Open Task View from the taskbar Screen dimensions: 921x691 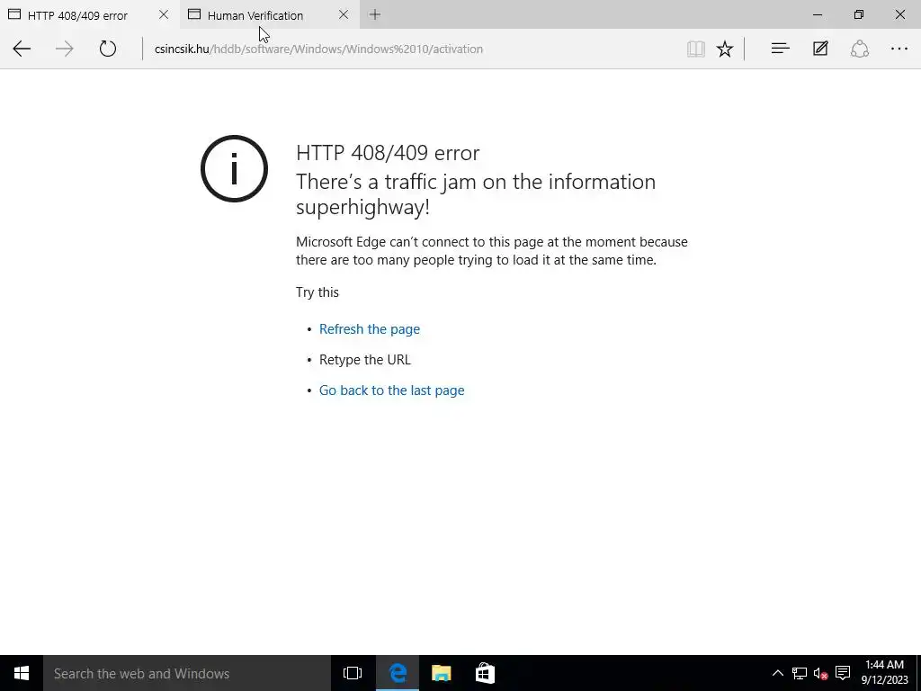point(353,673)
